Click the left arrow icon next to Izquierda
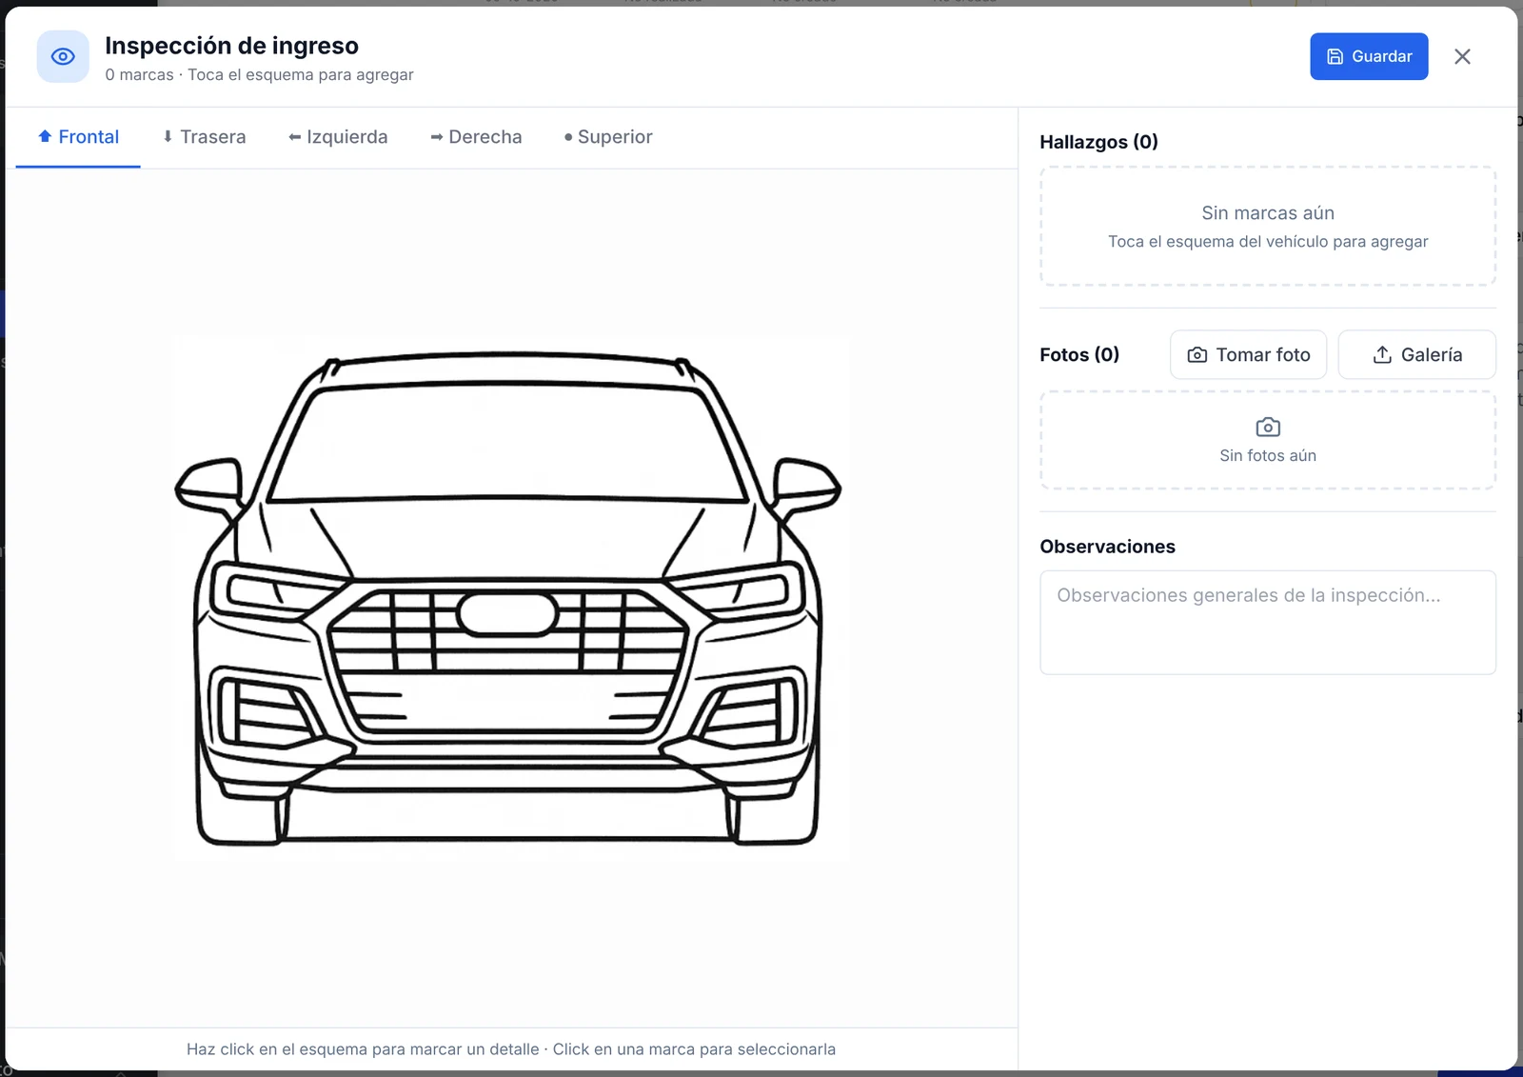 tap(295, 137)
